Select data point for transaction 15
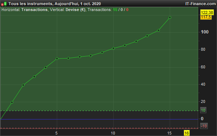Image resolution: width=217 pixels, height=136 pixels. (x=170, y=18)
